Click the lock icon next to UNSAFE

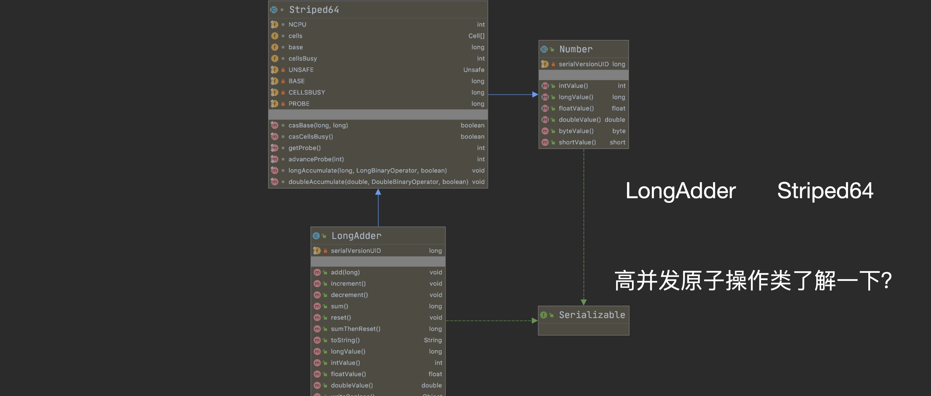(283, 70)
